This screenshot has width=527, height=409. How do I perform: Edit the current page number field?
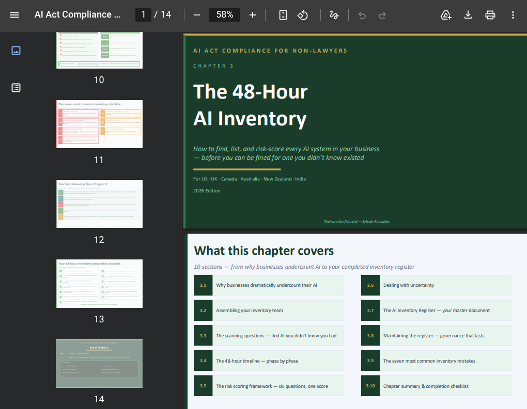(x=143, y=14)
